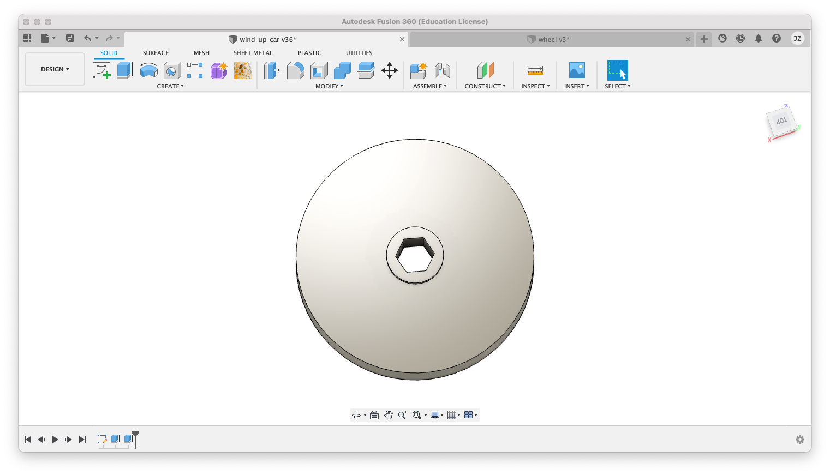Choose the Shell tool

(x=319, y=70)
